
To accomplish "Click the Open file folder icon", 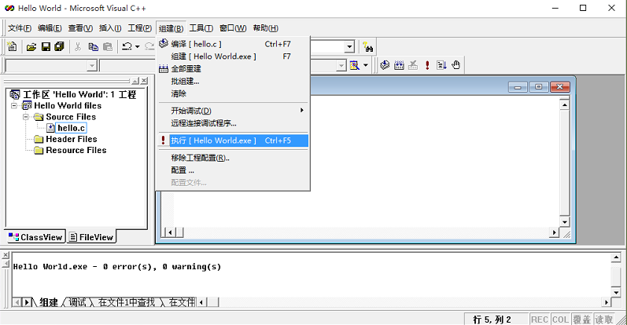I will tap(31, 47).
